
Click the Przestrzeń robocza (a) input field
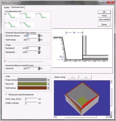point(32,36)
